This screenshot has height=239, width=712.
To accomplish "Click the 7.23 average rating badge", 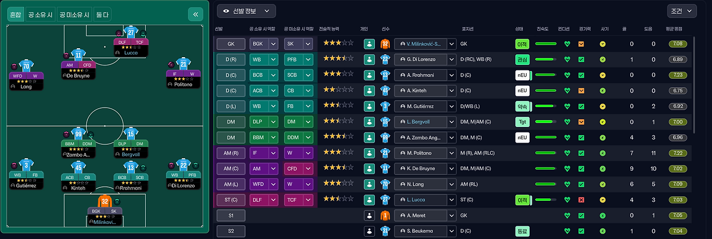I will 678,75.
